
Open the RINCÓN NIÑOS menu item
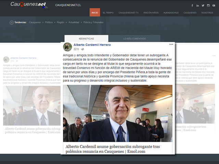pyautogui.click(x=151, y=13)
